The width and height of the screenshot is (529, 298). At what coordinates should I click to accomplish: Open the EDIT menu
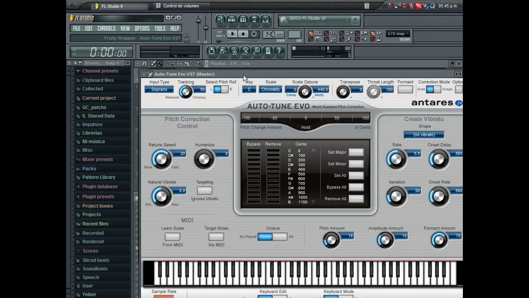tap(89, 29)
